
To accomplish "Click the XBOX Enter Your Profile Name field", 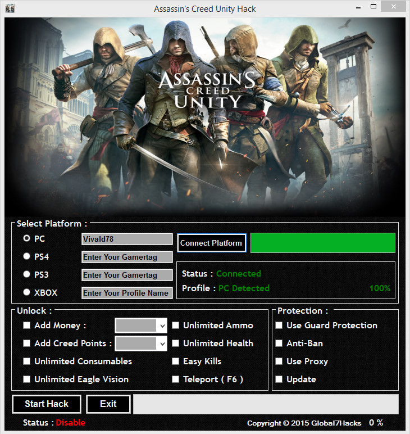I will point(127,293).
